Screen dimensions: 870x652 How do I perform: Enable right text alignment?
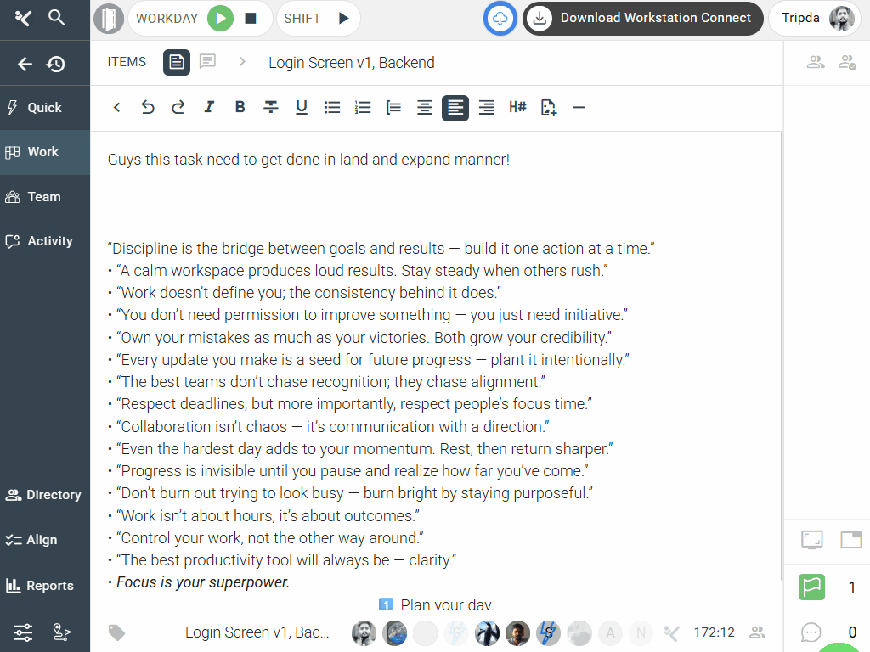click(x=486, y=107)
